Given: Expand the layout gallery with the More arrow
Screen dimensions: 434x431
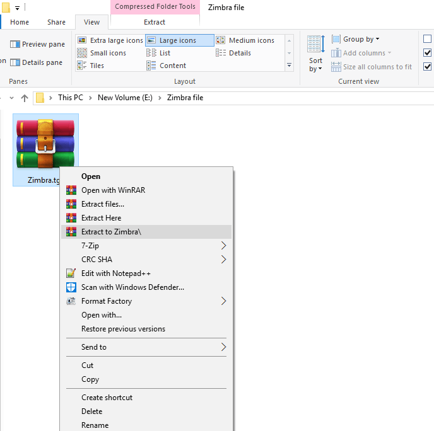Looking at the screenshot, I should coord(290,66).
